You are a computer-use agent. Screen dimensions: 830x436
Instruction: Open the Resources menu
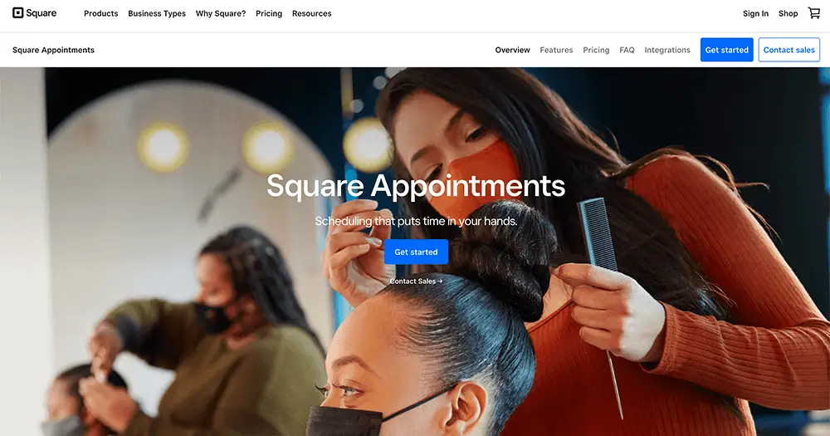pyautogui.click(x=312, y=14)
